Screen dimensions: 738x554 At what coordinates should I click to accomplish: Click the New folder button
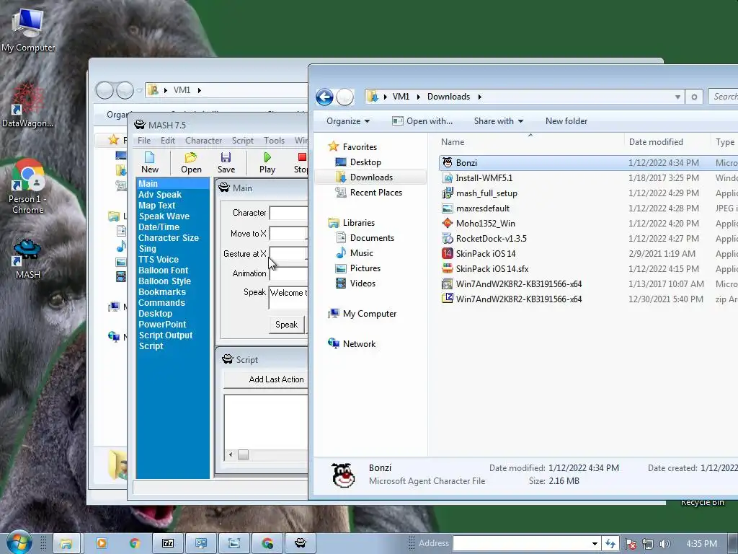click(x=566, y=121)
